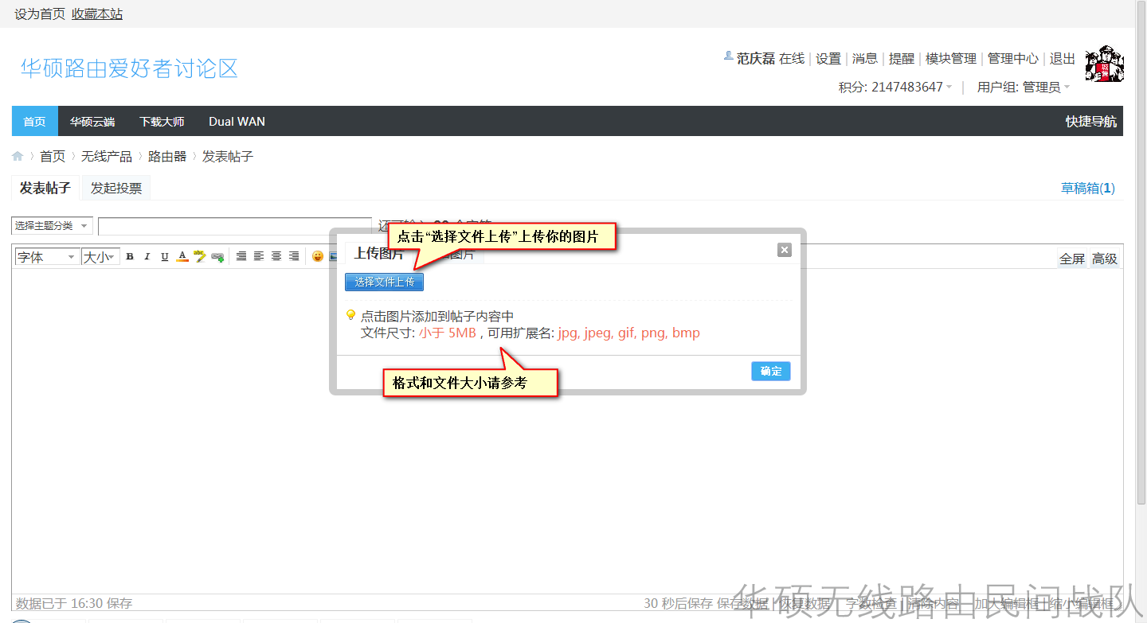Screen dimensions: 1147x623
Task: Click the post title input field
Action: point(235,226)
